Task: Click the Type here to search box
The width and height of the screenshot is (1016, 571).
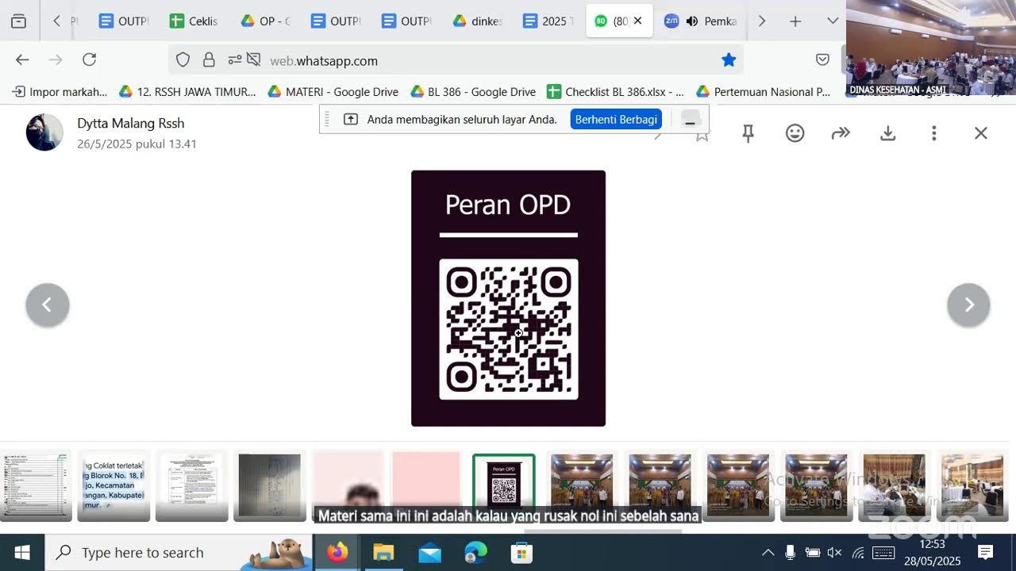Action: coord(181,552)
